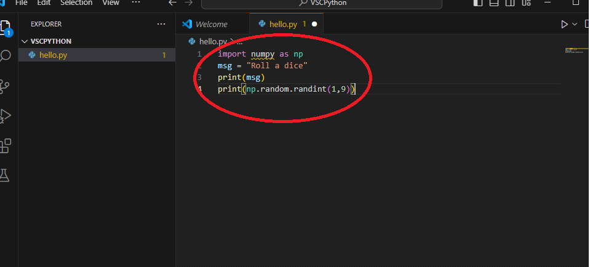The width and height of the screenshot is (590, 267).
Task: Open the File menu
Action: click(21, 3)
